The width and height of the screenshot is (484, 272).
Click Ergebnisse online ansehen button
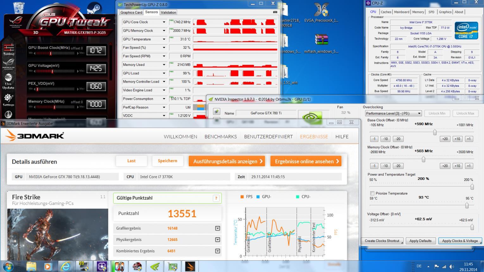pos(306,161)
